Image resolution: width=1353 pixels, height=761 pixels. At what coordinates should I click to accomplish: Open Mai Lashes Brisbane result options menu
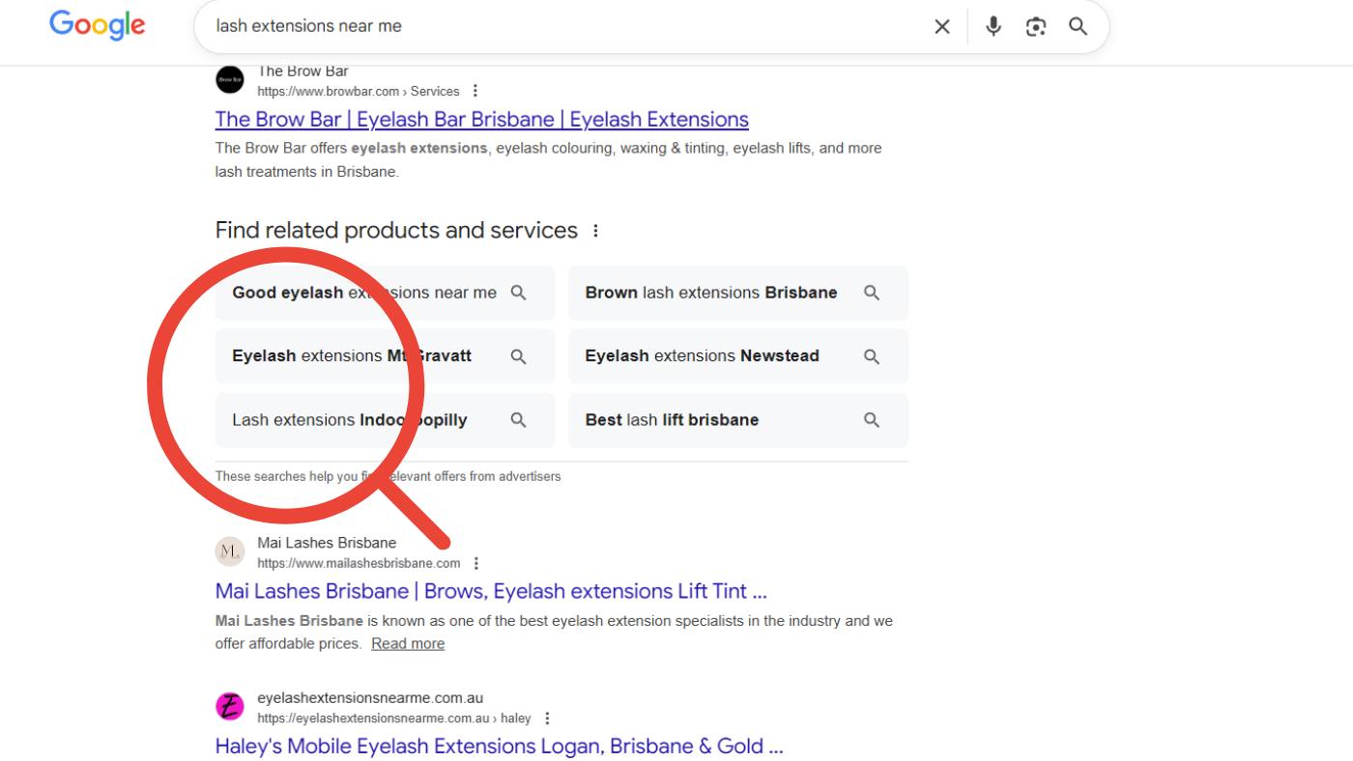pos(475,564)
